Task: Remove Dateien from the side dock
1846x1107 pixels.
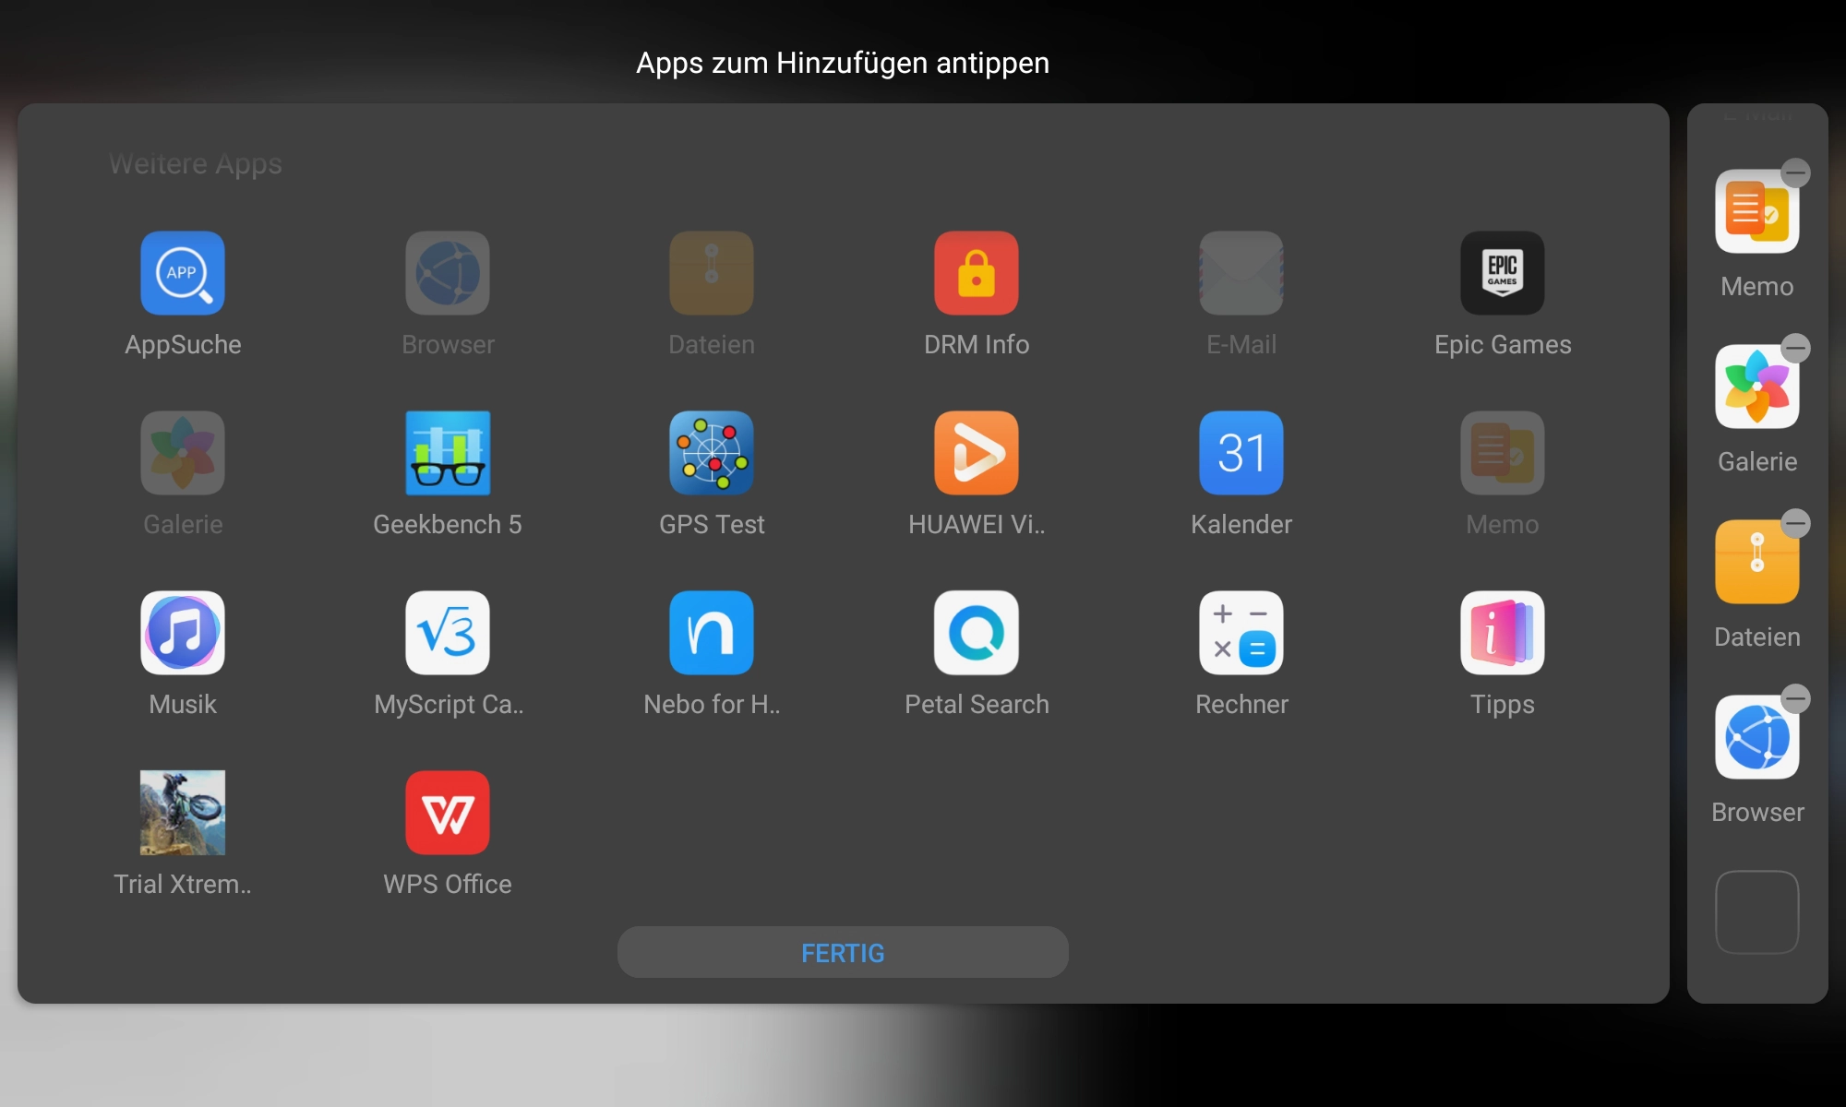Action: pyautogui.click(x=1795, y=524)
